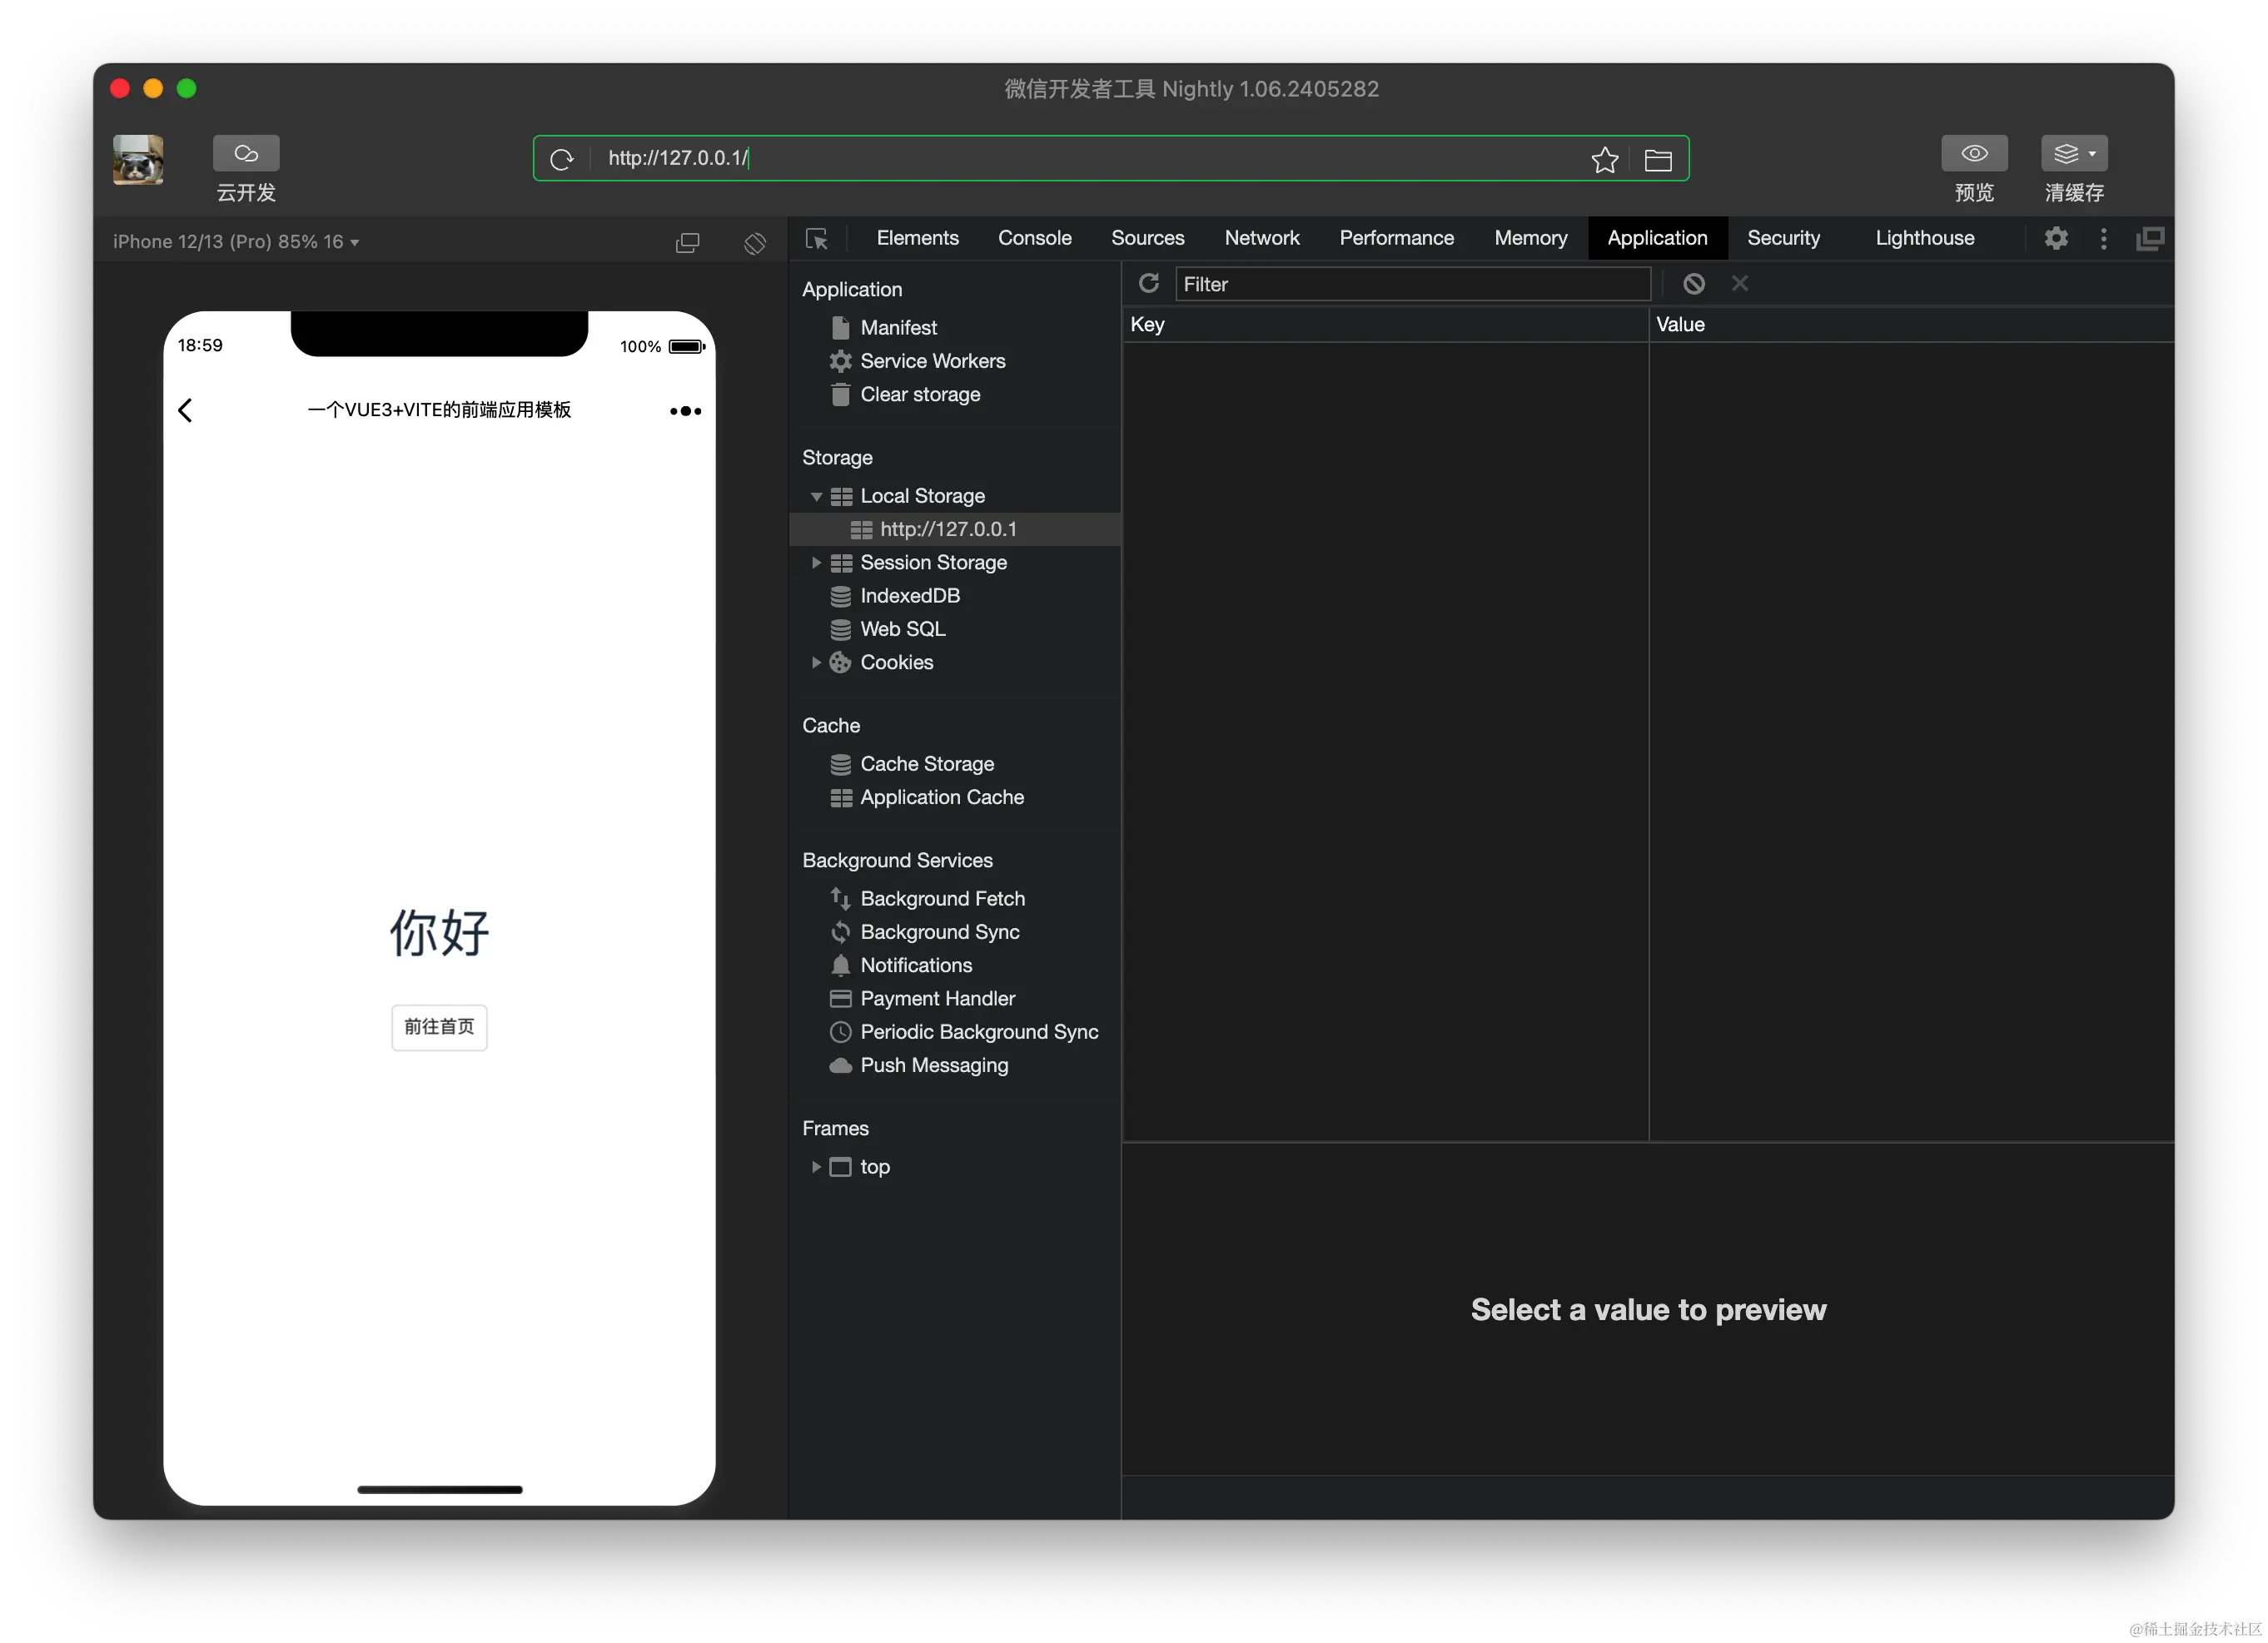Refresh local storage table
The height and width of the screenshot is (1643, 2268).
(x=1148, y=284)
